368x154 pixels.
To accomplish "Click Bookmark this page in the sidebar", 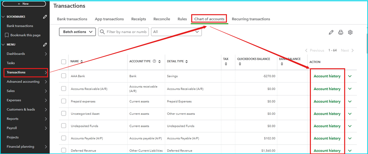I will pyautogui.click(x=25, y=35).
